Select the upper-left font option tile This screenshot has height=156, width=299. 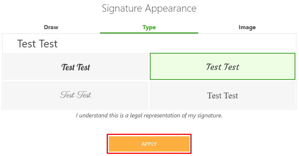coord(76,66)
